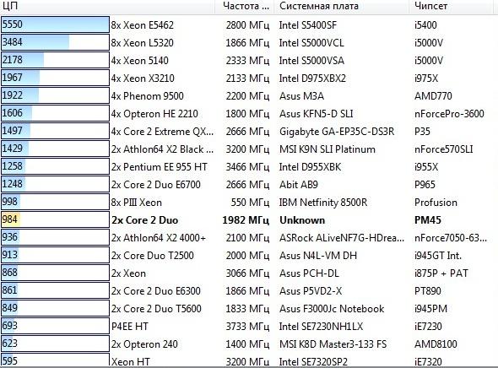The height and width of the screenshot is (368, 498).
Task: Click 2x Core Duo T2500 entry
Action: (x=153, y=256)
